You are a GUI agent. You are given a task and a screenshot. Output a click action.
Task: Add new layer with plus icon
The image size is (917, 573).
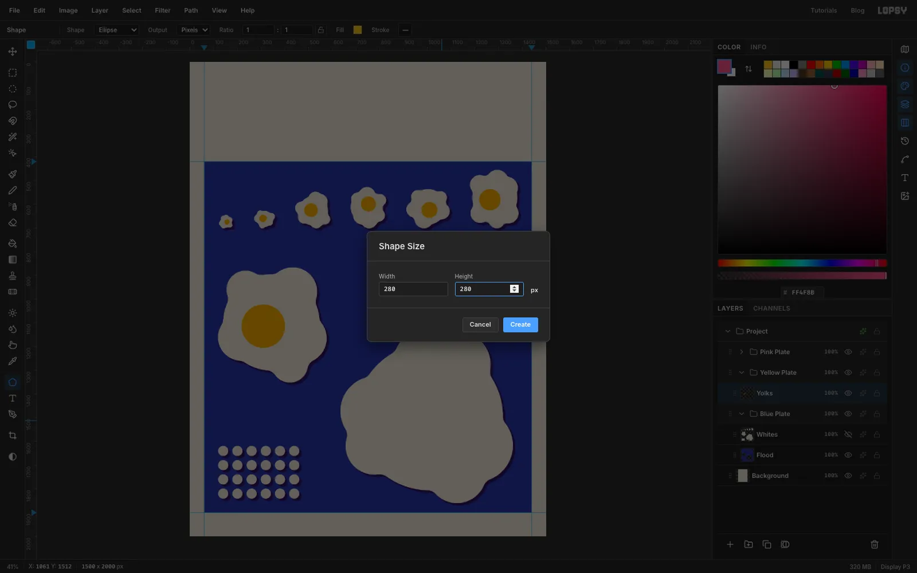tap(730, 544)
